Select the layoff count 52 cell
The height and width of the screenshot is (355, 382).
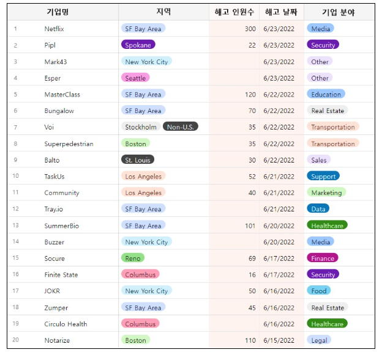click(x=234, y=177)
